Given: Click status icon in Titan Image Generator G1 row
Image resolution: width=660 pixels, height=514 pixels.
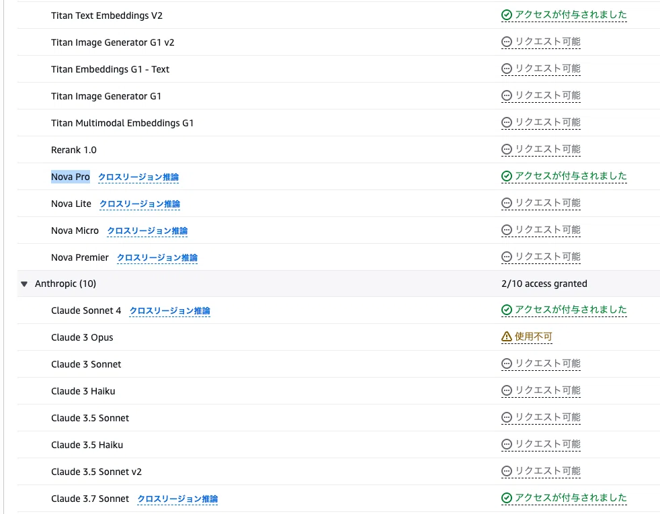Looking at the screenshot, I should [507, 96].
